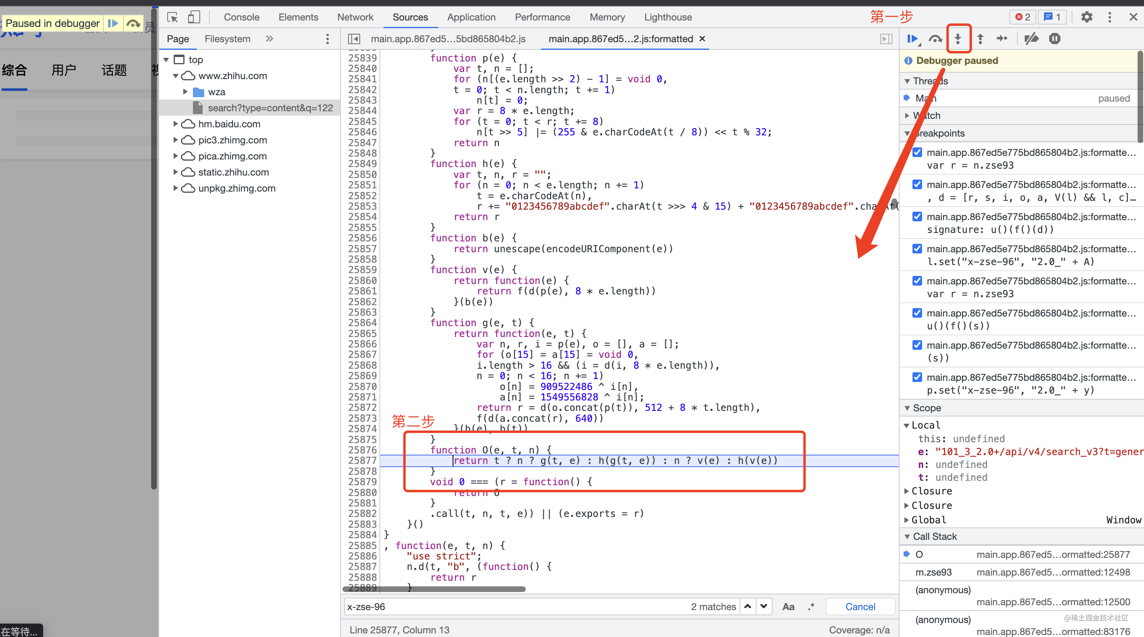
Task: Collapse the Scope section
Action: pos(907,408)
